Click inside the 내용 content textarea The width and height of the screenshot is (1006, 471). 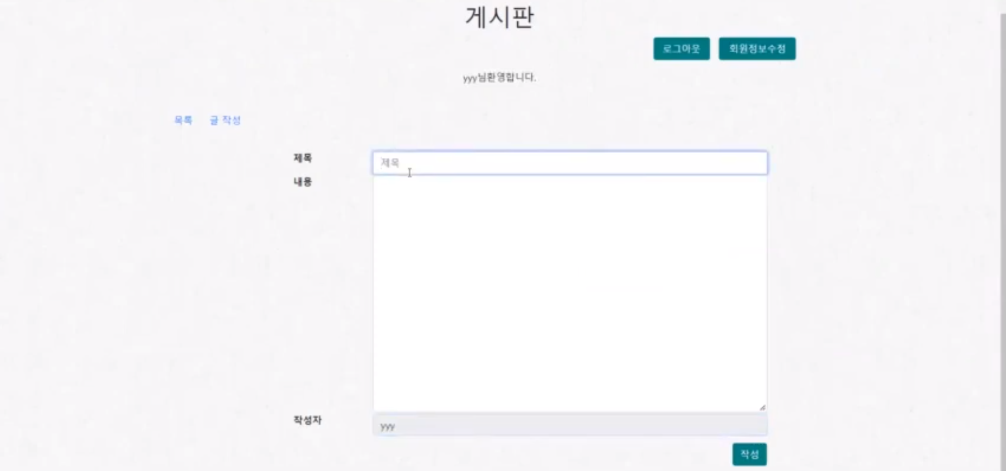pyautogui.click(x=570, y=294)
